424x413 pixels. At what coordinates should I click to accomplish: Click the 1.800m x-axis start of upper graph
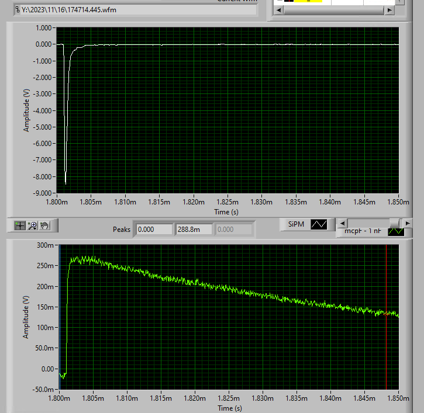pyautogui.click(x=57, y=202)
